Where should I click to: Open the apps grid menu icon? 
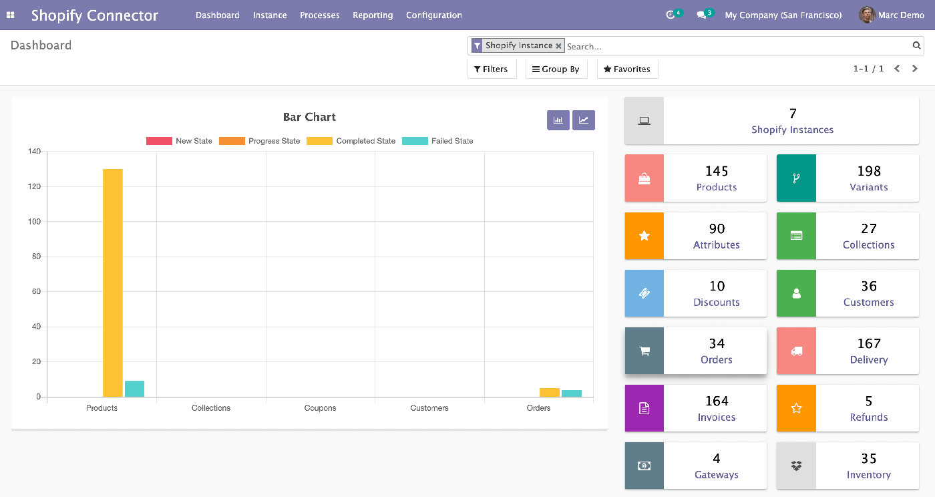point(11,15)
